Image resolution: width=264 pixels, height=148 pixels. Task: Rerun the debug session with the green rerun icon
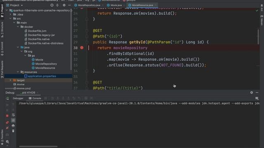click(x=7, y=99)
